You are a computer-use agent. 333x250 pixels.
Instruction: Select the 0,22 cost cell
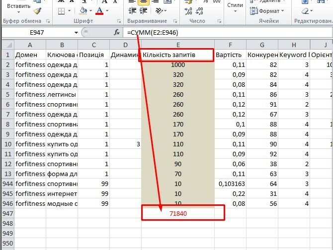(x=230, y=193)
